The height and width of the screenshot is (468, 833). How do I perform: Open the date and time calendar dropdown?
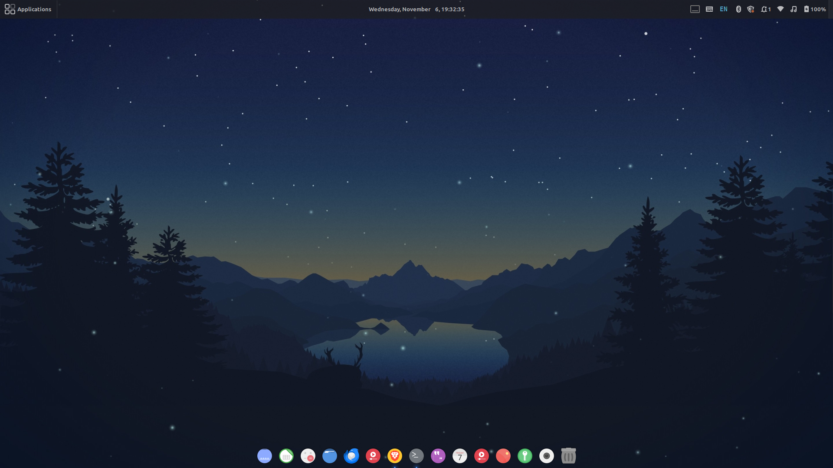coord(416,9)
